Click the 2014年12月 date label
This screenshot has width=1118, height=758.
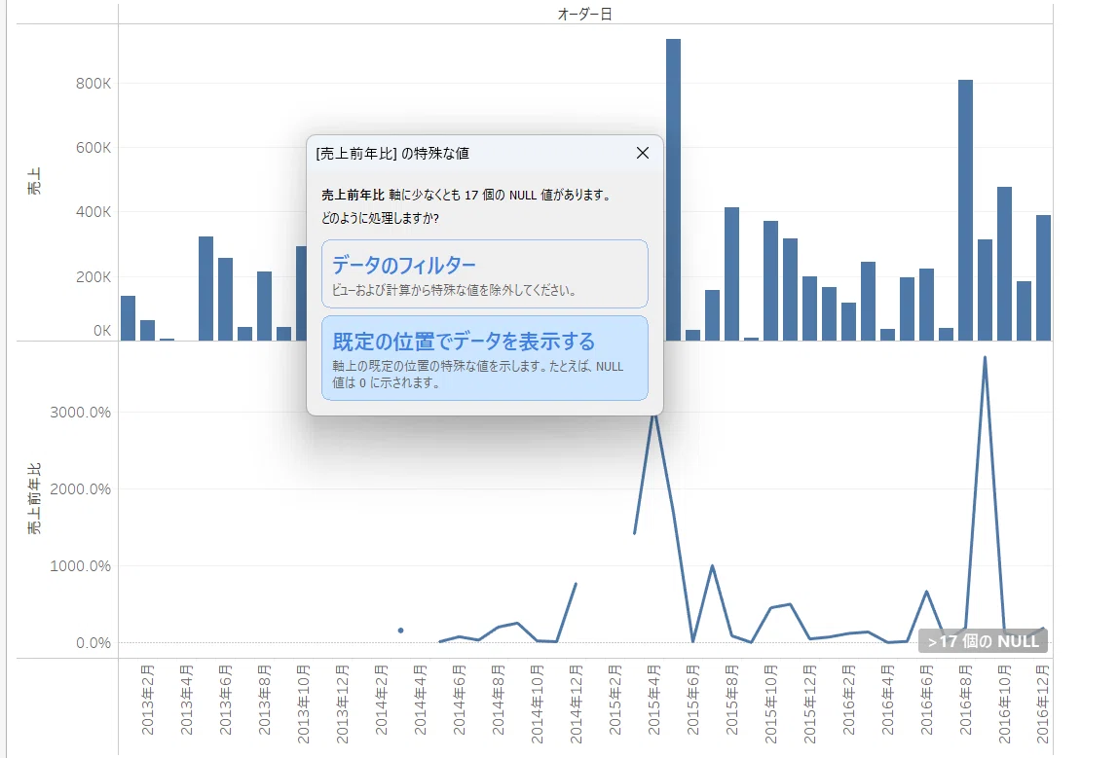point(576,704)
